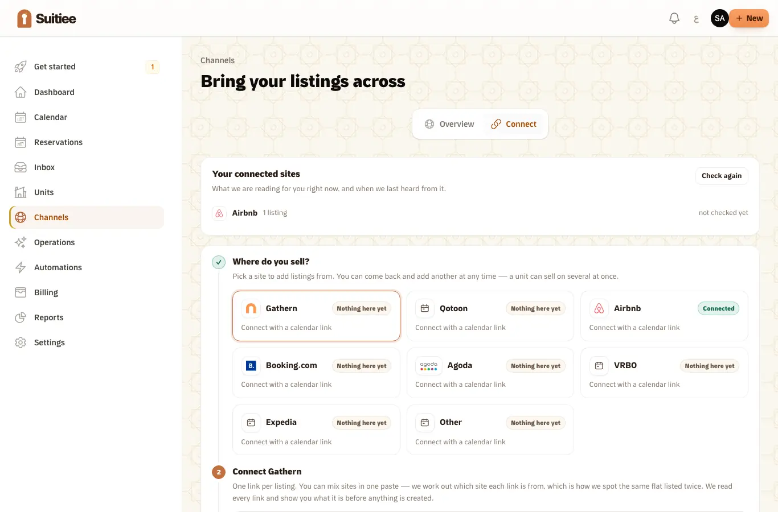Click the Inbox tray icon

[21, 167]
